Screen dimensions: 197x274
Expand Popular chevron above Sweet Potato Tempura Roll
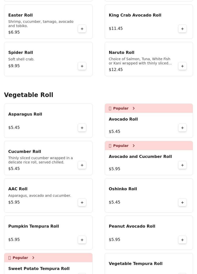[x=33, y=258]
